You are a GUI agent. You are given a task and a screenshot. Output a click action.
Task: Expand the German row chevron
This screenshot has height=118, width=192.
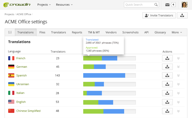click(x=178, y=67)
